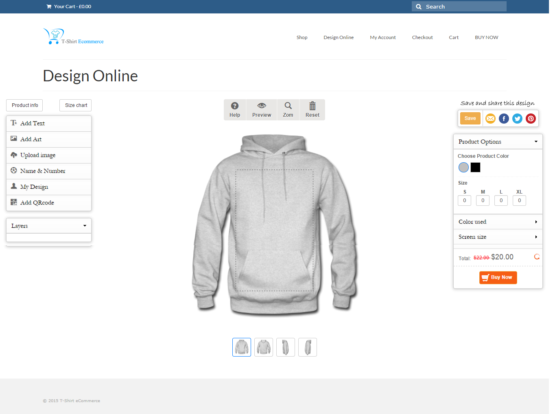555x414 pixels.
Task: Select the gray product color
Action: tap(463, 167)
